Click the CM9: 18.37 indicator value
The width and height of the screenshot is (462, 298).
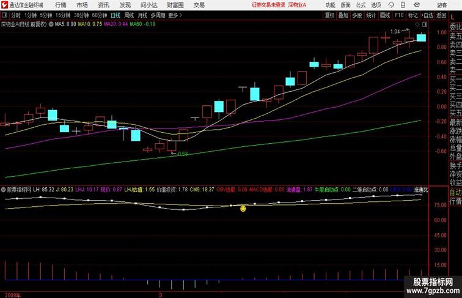click(x=202, y=190)
